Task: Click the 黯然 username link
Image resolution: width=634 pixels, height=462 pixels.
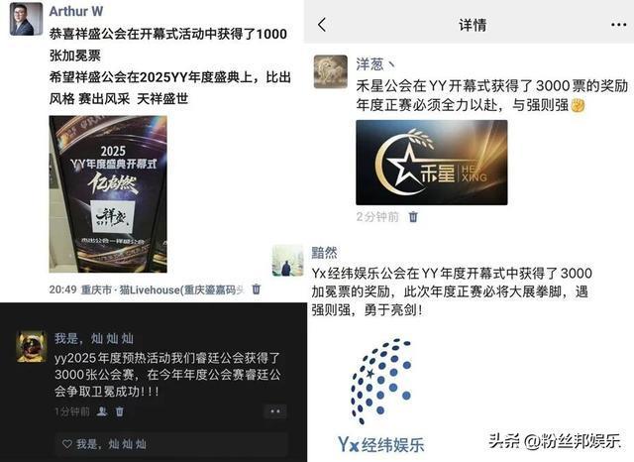Action: pyautogui.click(x=324, y=253)
